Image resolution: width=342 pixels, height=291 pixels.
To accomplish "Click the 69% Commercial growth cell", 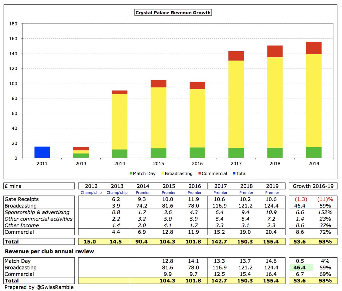I will click(325, 274).
